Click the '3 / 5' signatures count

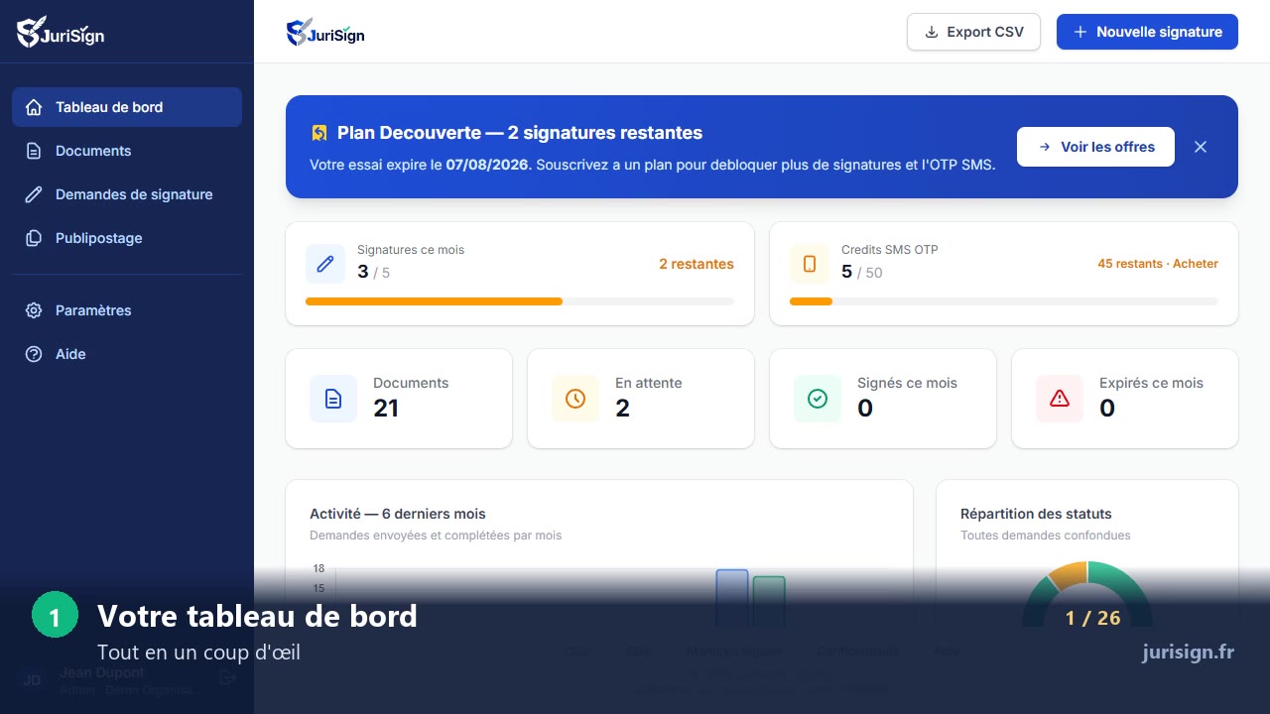point(373,272)
